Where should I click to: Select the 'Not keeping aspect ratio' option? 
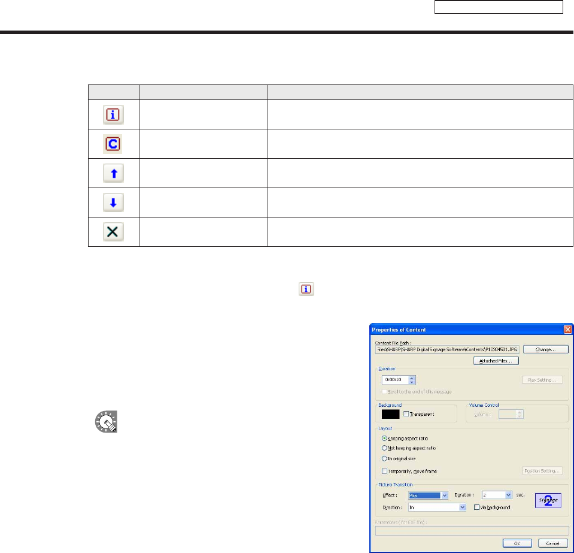pyautogui.click(x=384, y=448)
